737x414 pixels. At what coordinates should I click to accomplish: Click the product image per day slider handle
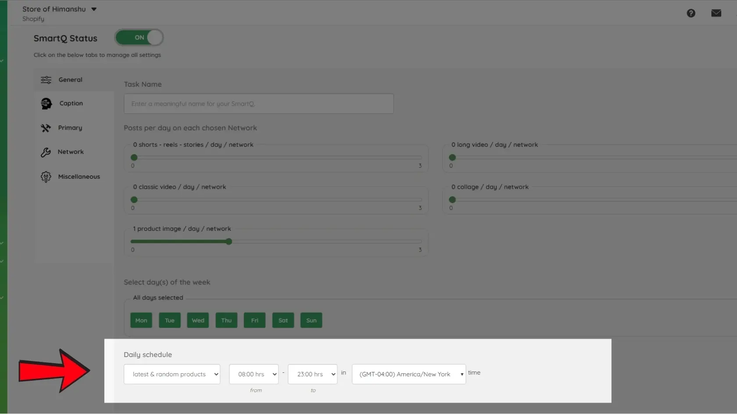coord(229,241)
